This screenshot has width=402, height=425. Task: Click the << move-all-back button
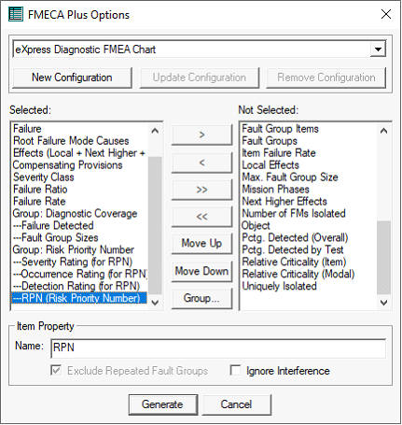[x=201, y=217]
